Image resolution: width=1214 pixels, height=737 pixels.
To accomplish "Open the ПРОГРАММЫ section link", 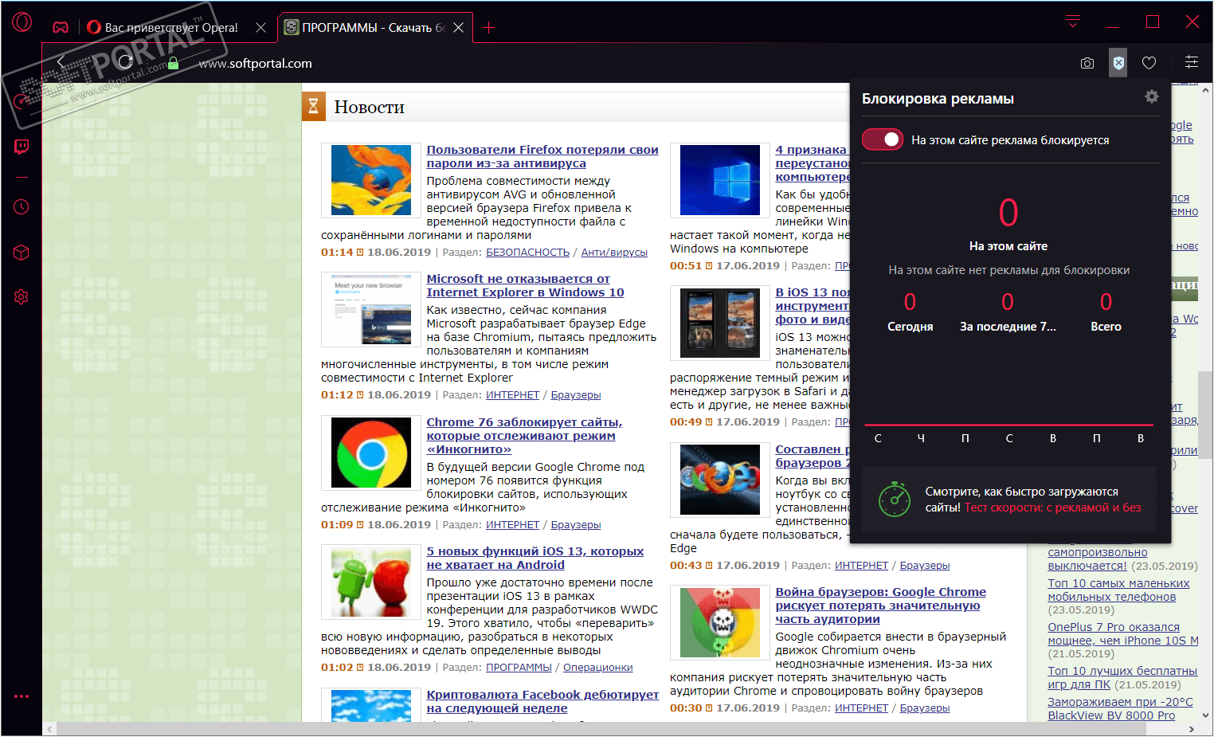I will [519, 668].
